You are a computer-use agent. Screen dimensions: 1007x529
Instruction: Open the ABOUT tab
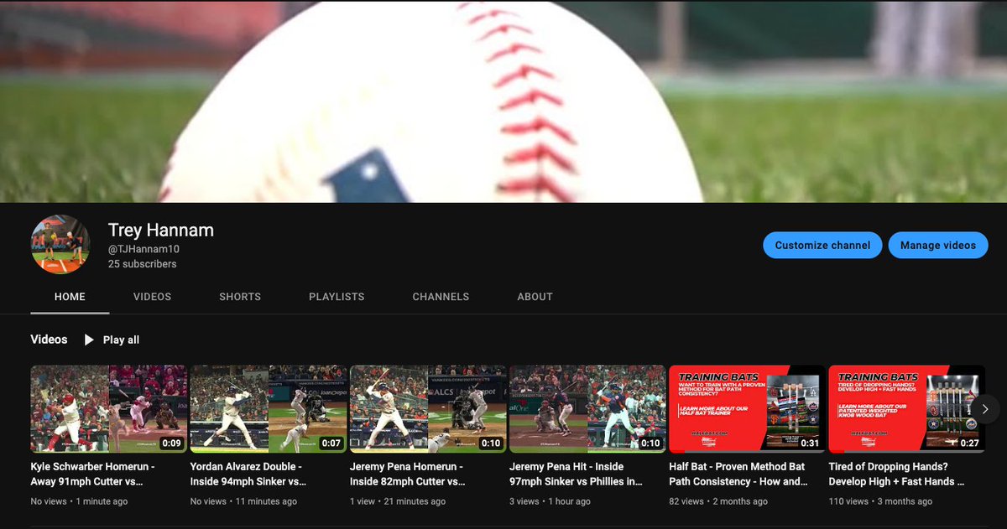point(535,296)
